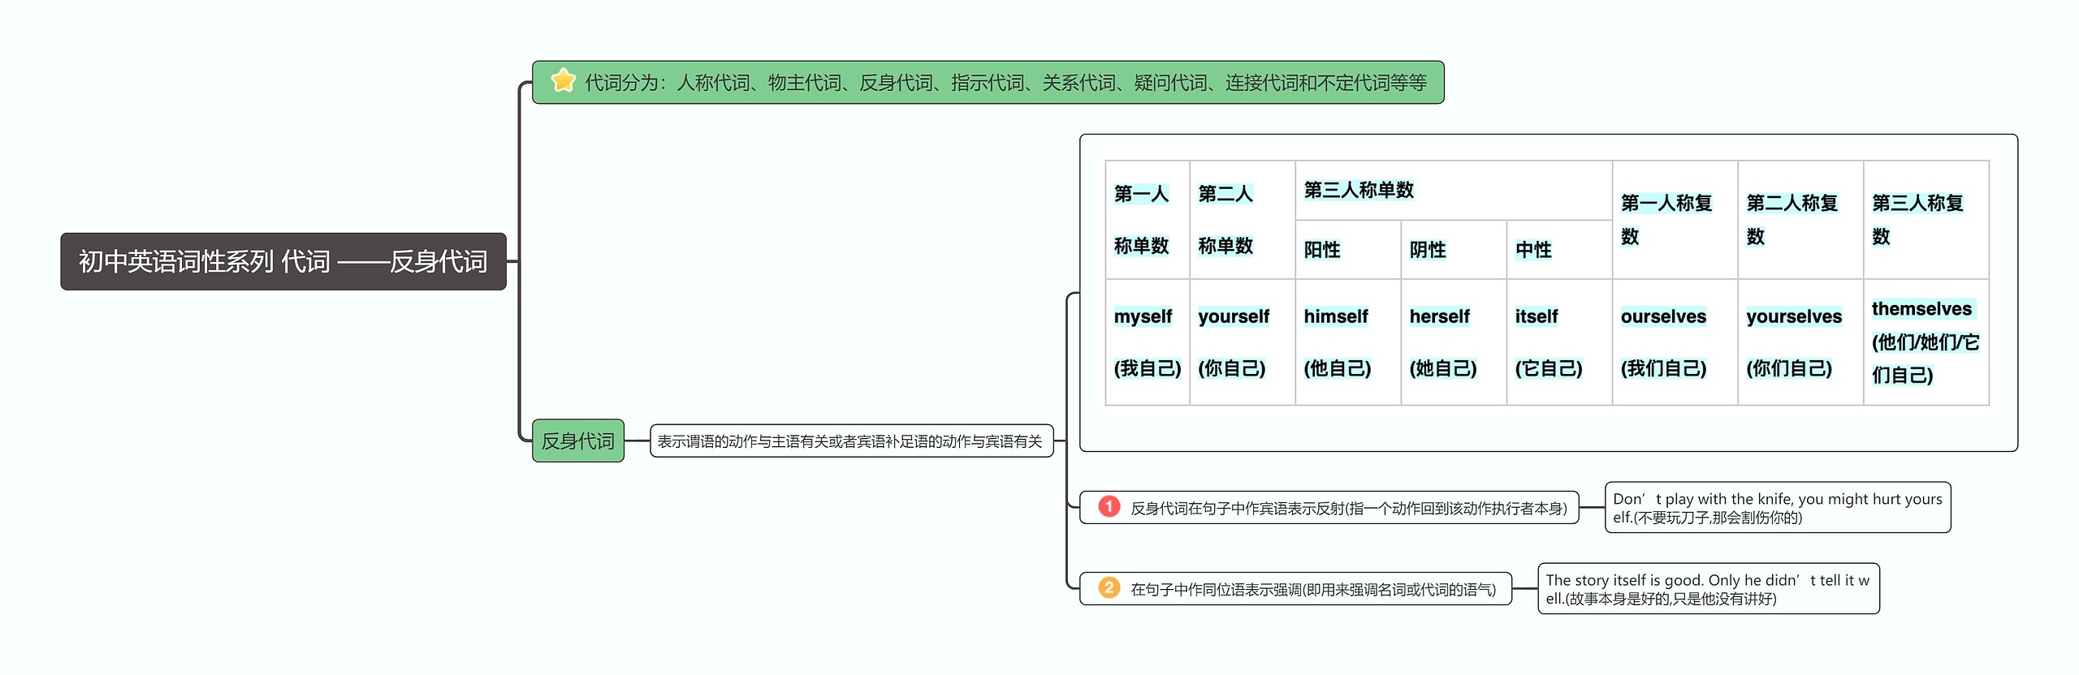
Task: Click the red number 1 marker
Action: tap(1109, 507)
